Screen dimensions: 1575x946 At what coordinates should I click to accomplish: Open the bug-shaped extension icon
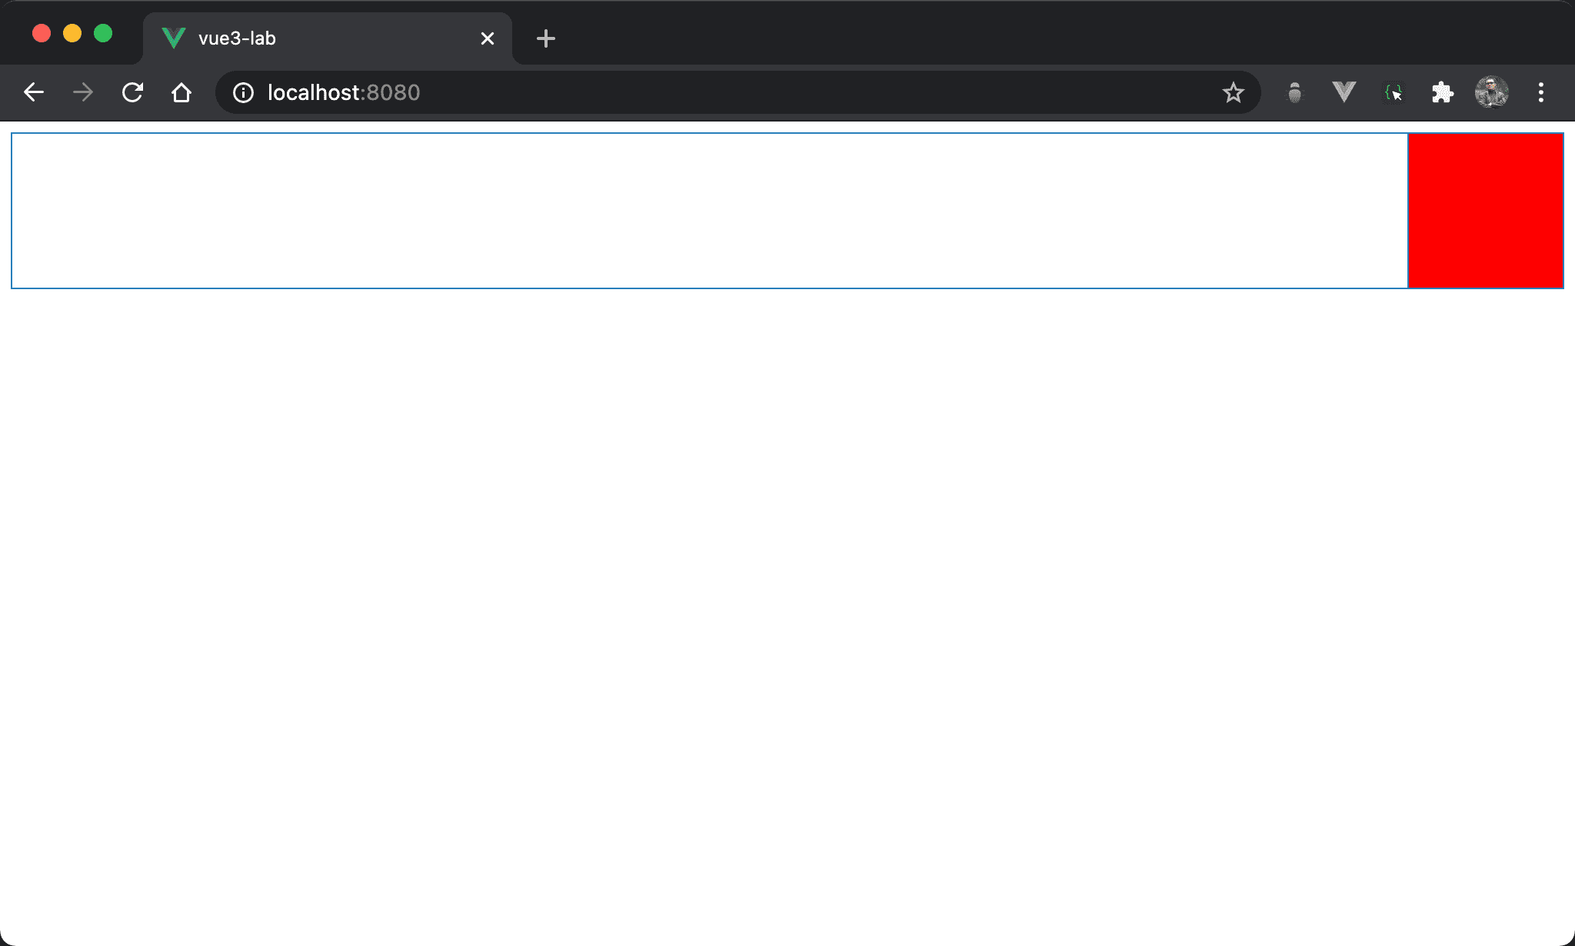1295,93
